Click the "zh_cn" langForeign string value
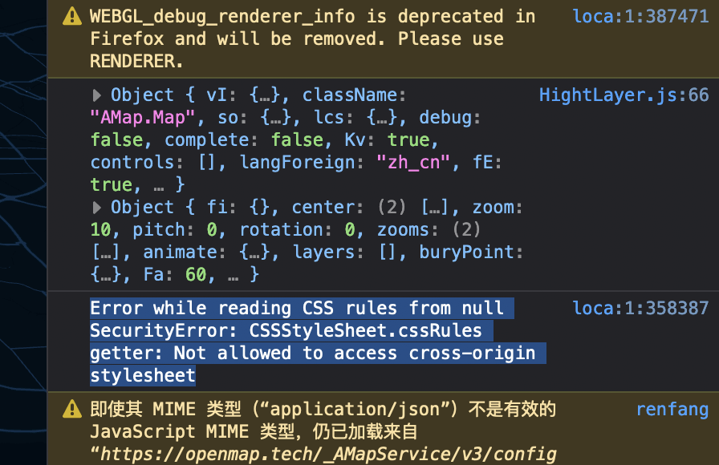Image resolution: width=719 pixels, height=465 pixels. click(x=414, y=163)
